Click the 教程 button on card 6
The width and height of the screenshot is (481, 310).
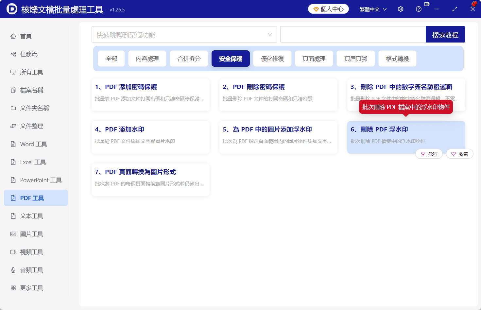[429, 154]
